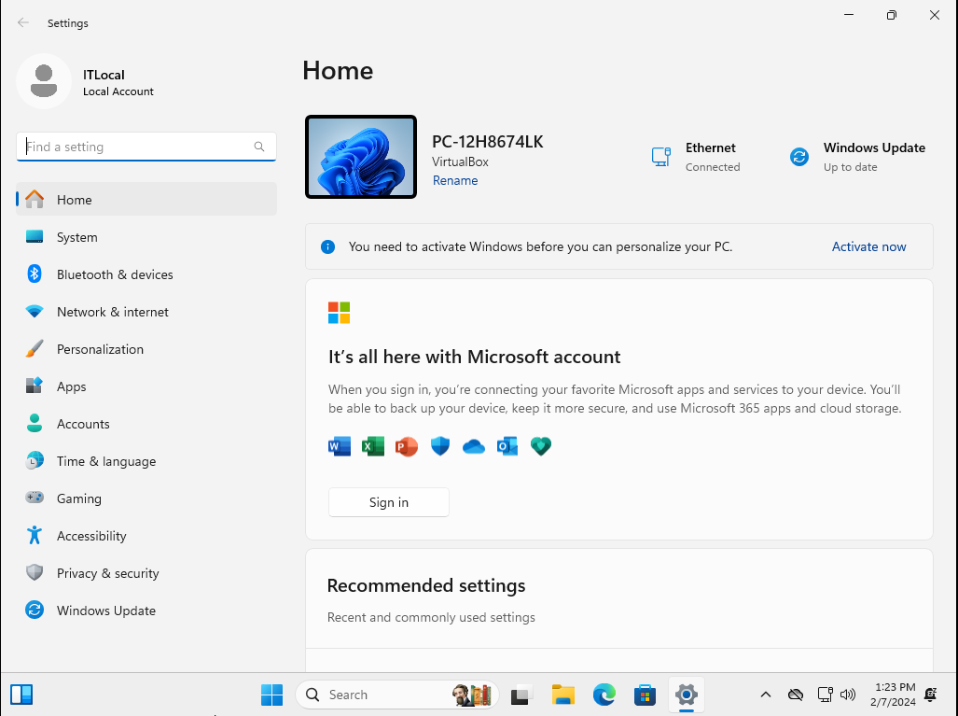Click Windows Update Up to date label
The width and height of the screenshot is (958, 716).
tap(874, 157)
